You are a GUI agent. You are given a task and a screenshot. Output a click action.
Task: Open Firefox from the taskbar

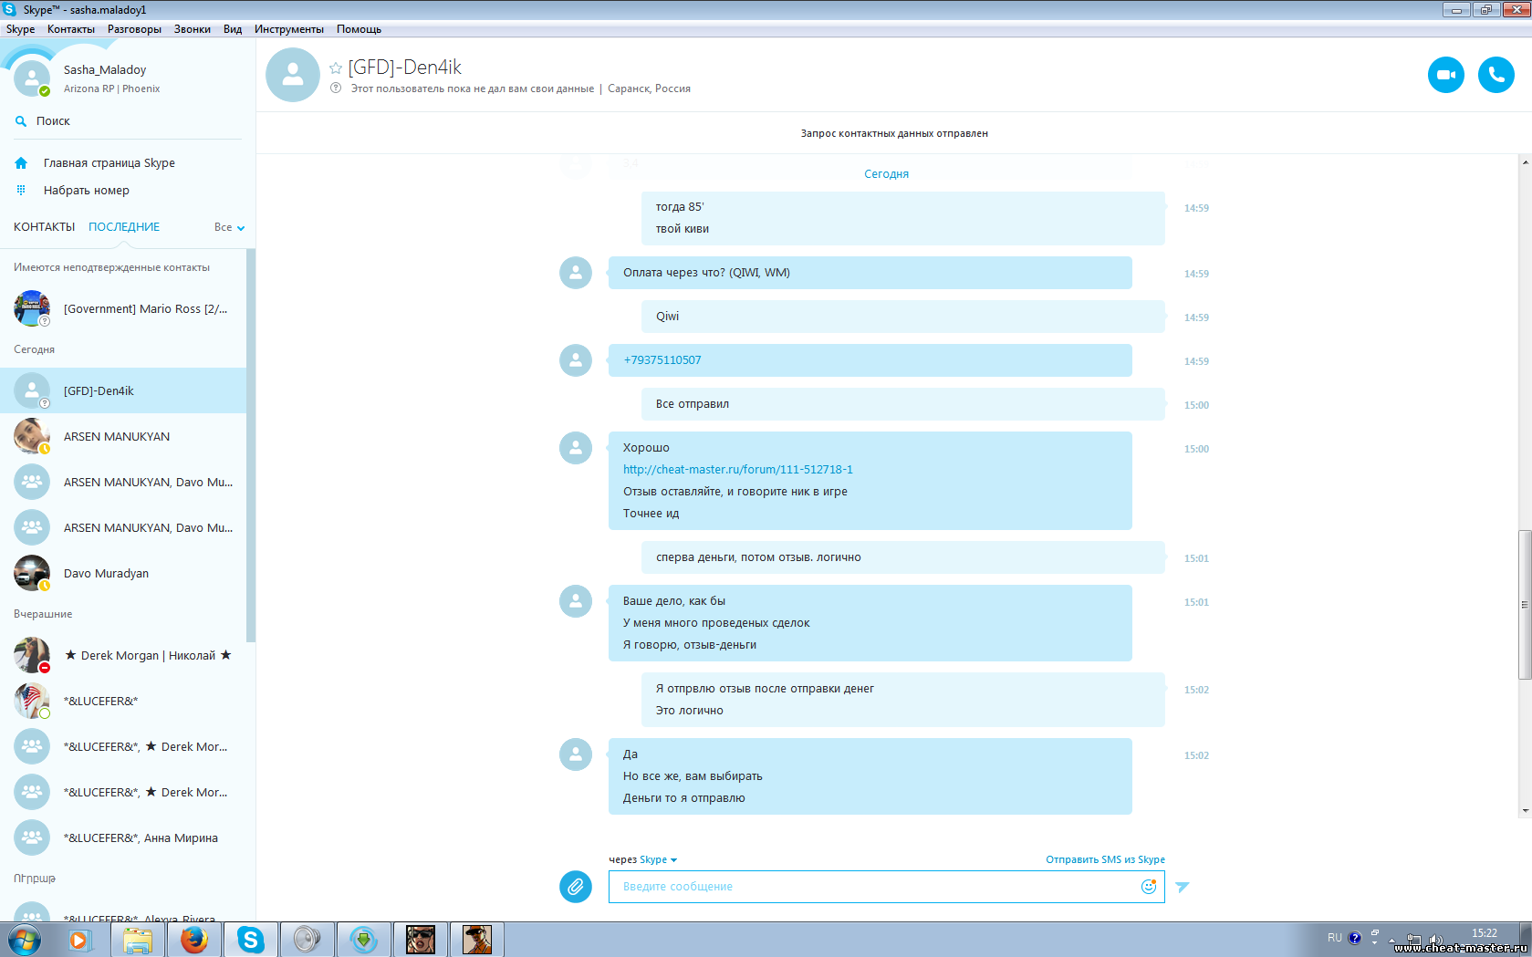193,939
